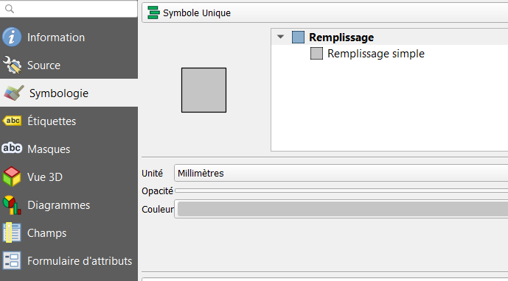Open the Symbole Unique renderer dropdown
This screenshot has height=281, width=508.
coord(325,13)
